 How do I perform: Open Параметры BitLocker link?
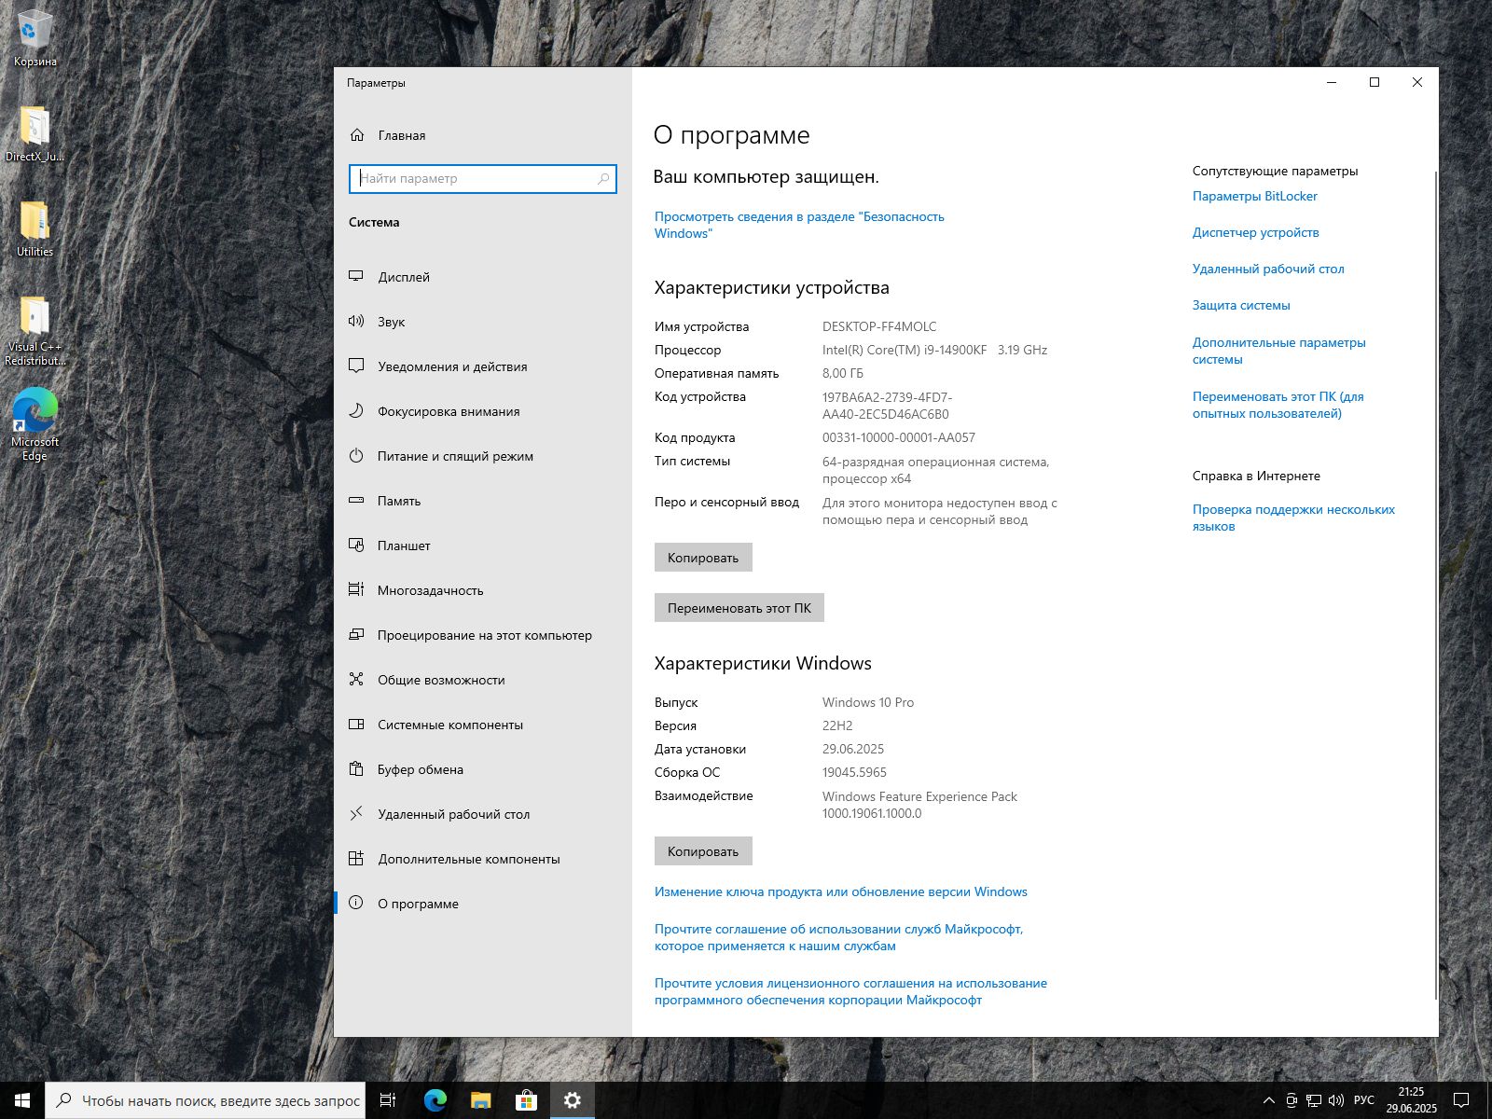coord(1254,196)
